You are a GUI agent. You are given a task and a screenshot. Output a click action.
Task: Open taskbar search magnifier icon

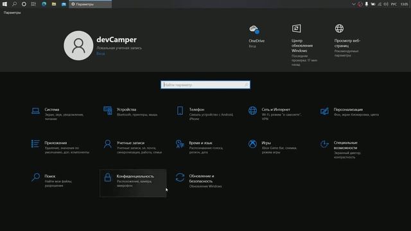pos(14,4)
